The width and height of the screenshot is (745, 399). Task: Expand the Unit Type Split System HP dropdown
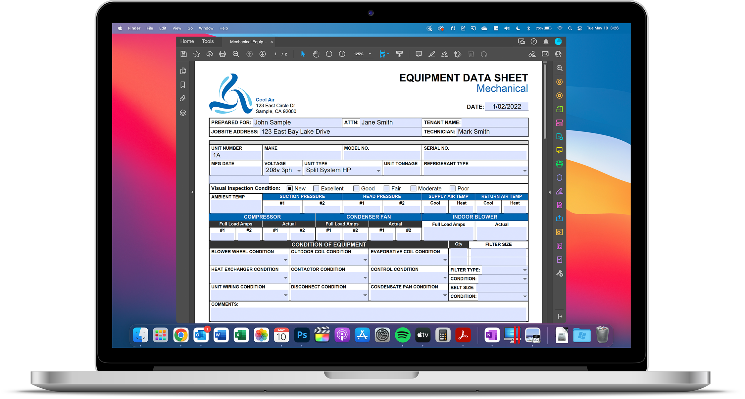[x=378, y=171]
